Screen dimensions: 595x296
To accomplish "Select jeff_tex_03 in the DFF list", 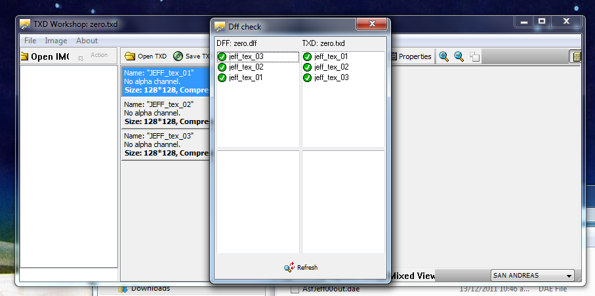I will [x=258, y=57].
